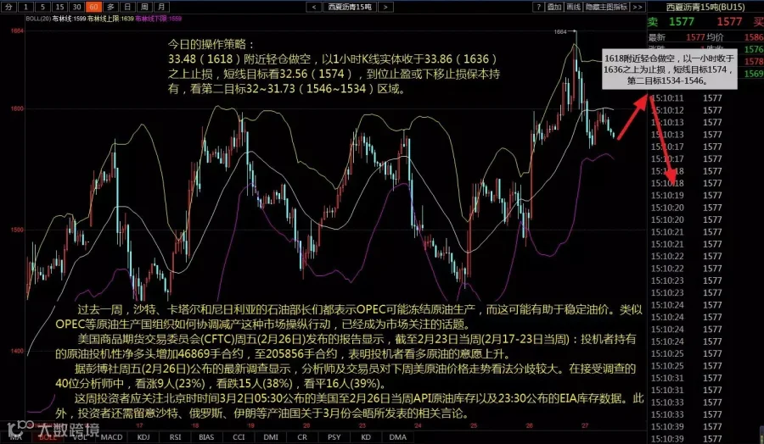The height and width of the screenshot is (444, 764).
Task: Go to next instrument with > arrow
Action: (385, 7)
